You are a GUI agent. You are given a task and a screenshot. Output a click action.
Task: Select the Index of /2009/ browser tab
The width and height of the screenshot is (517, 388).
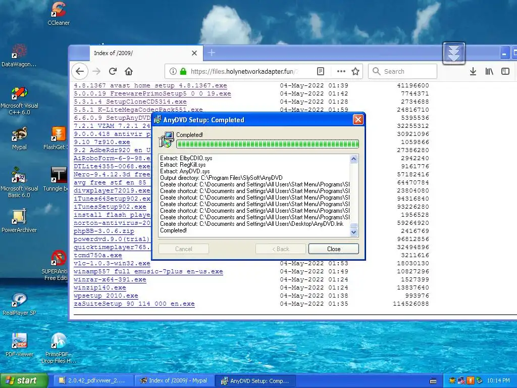tap(146, 53)
